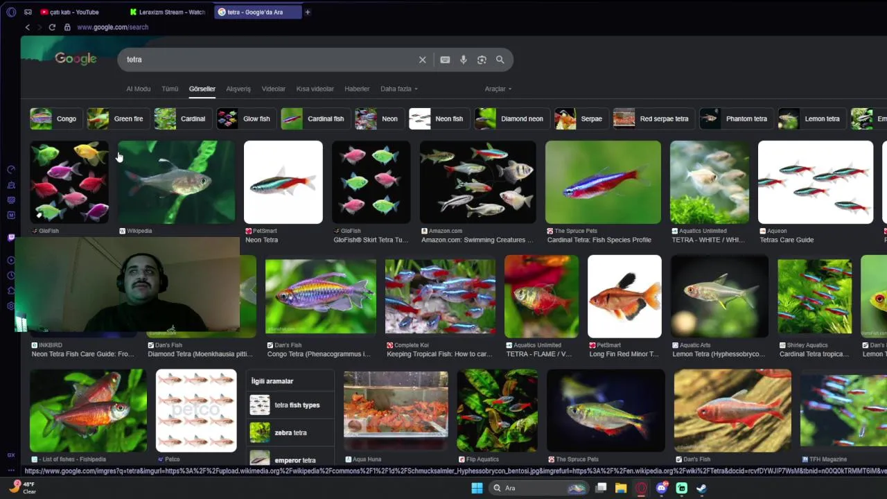Screen dimensions: 887x499
Task: Click the padlock site info icon
Action: tap(67, 27)
